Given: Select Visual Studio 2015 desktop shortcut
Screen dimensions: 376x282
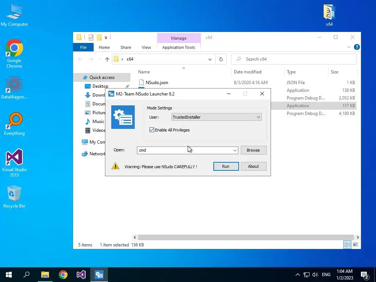Looking at the screenshot, I should (x=14, y=163).
